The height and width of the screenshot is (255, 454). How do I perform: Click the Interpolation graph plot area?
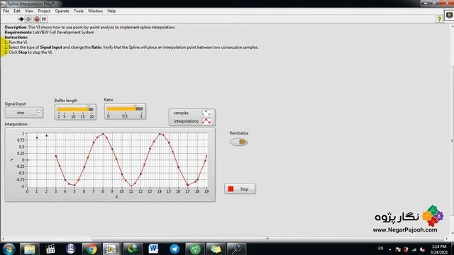(117, 160)
